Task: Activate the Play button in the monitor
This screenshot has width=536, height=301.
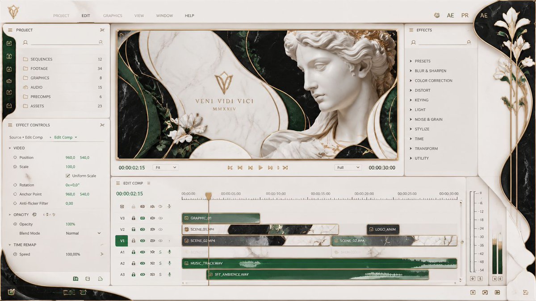Action: point(260,168)
